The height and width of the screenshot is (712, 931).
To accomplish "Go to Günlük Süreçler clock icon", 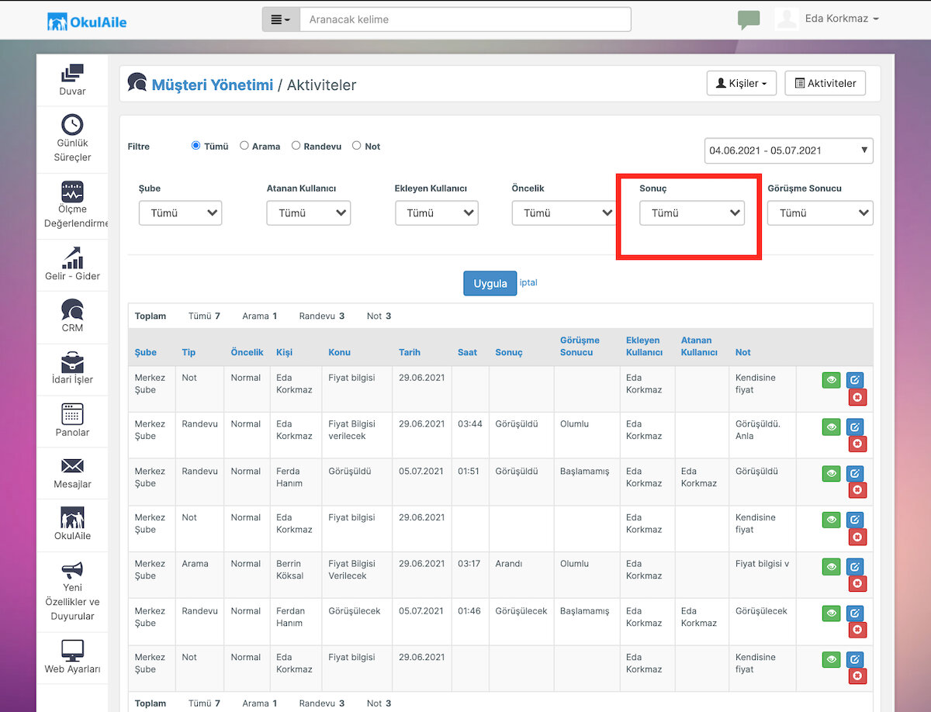I will [72, 124].
